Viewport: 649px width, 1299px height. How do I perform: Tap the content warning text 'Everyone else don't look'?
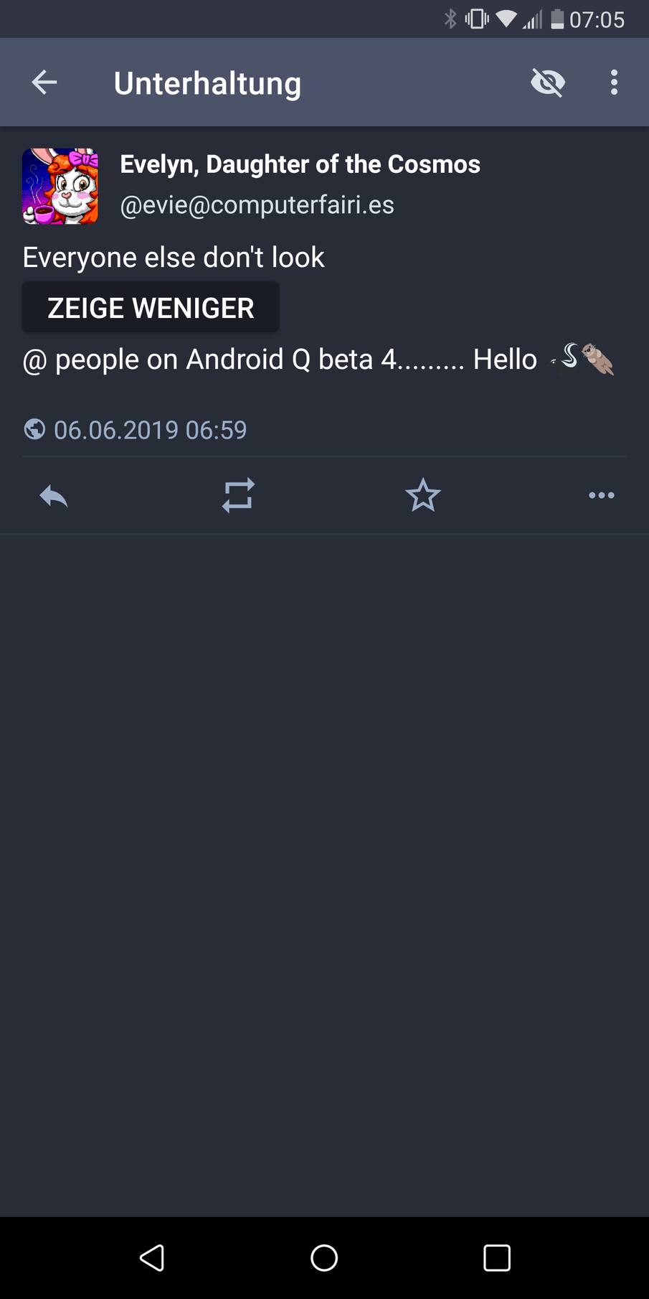point(174,258)
